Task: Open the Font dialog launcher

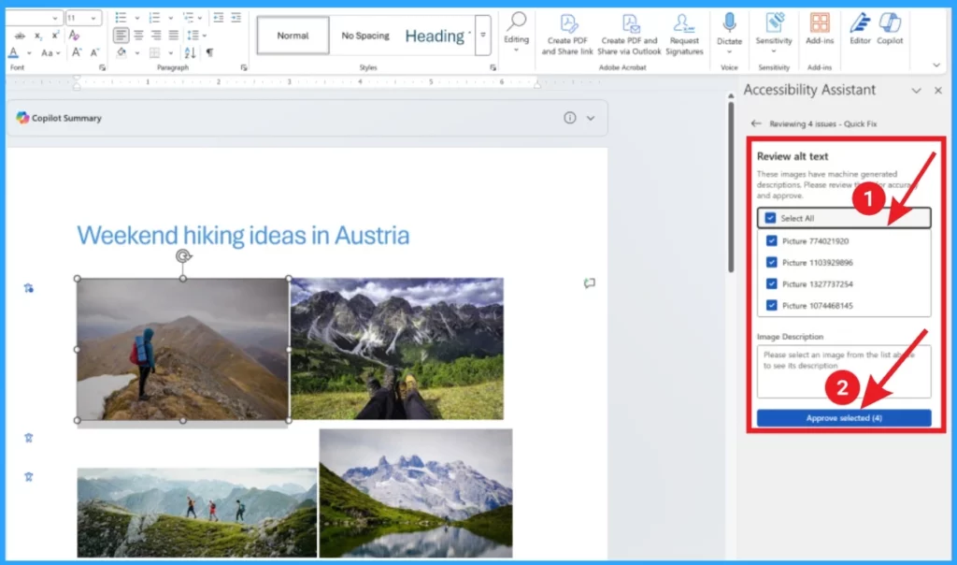Action: (102, 67)
